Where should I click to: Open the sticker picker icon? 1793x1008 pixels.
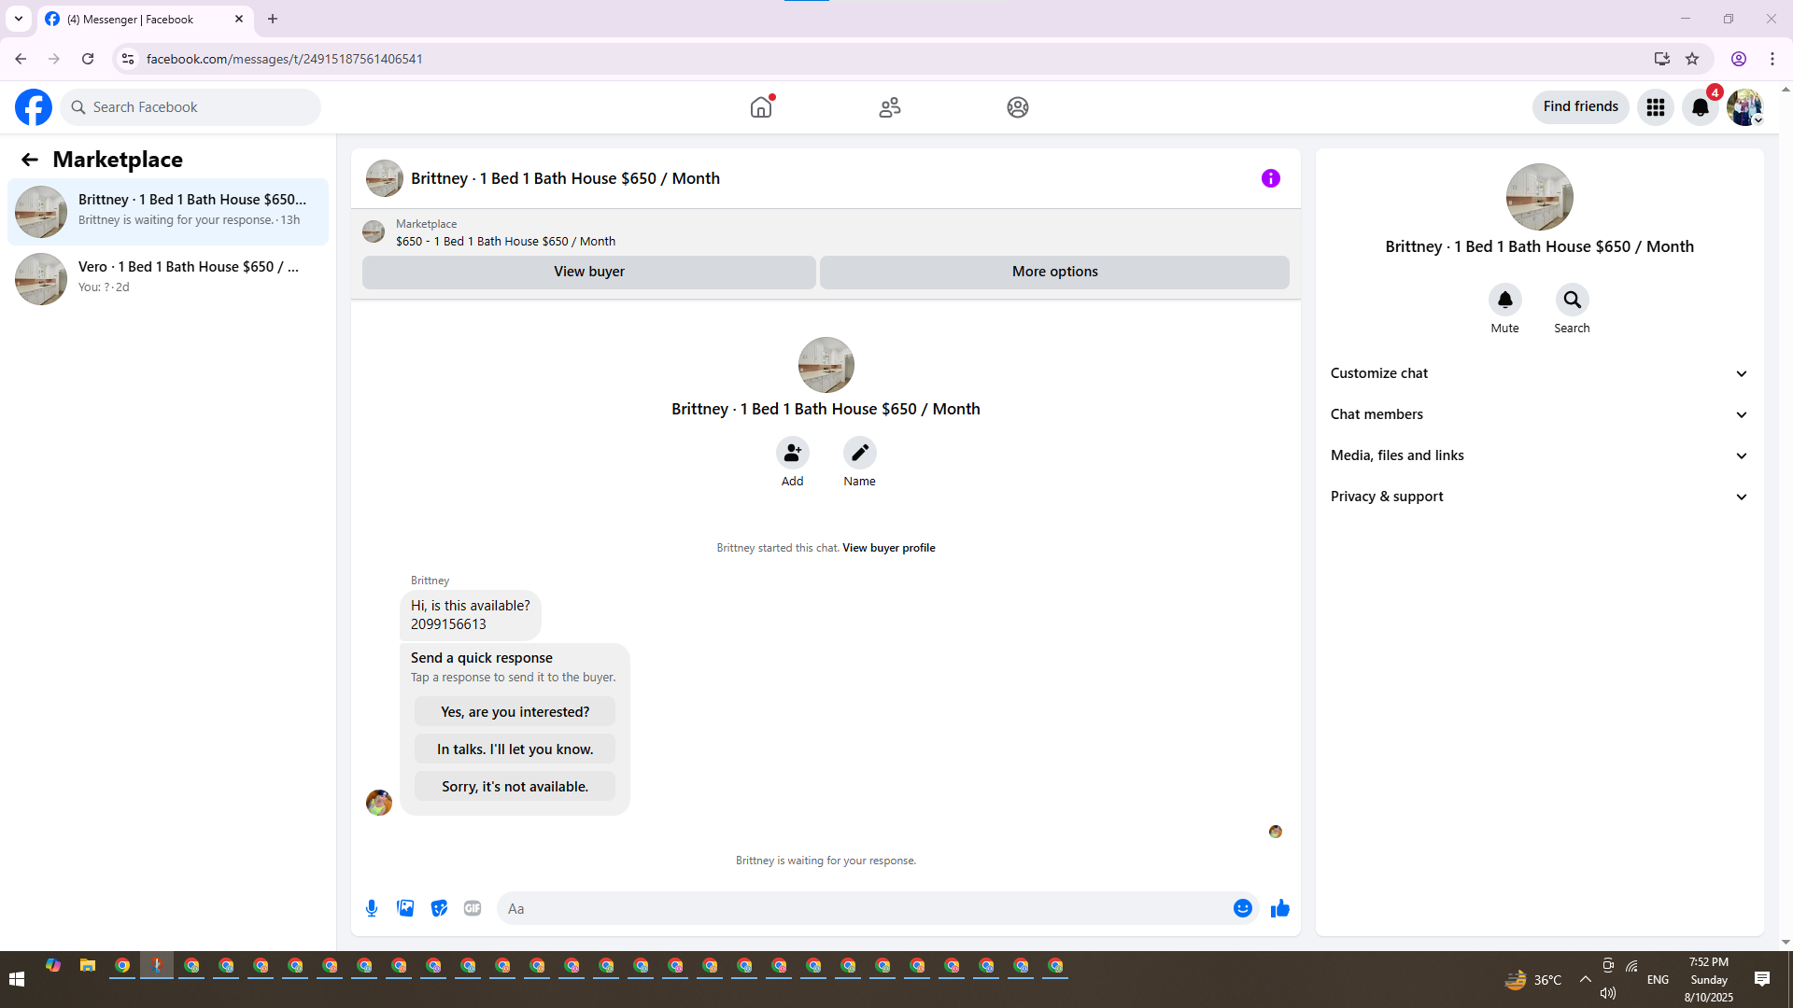pyautogui.click(x=439, y=908)
